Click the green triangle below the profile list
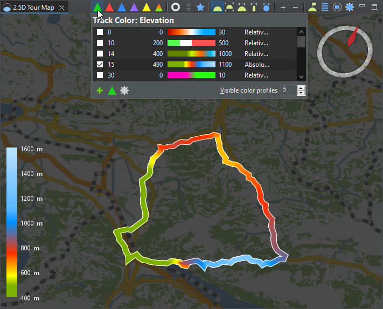 pyautogui.click(x=112, y=90)
